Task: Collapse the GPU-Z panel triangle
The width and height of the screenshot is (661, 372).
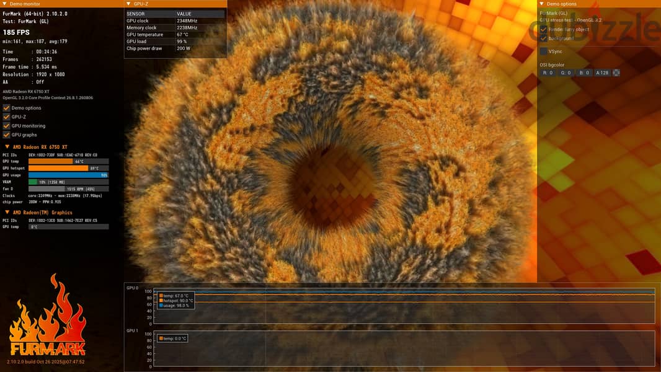Action: [x=128, y=4]
